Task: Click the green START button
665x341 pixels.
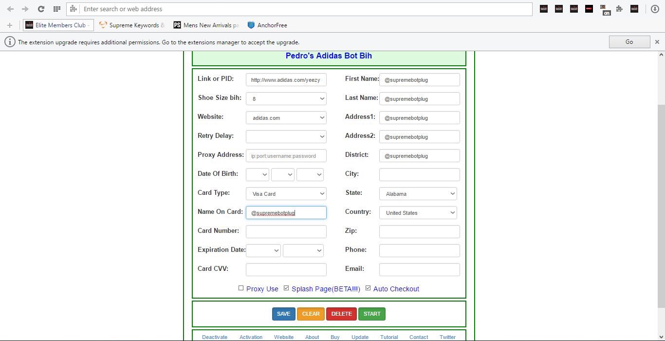Action: point(372,314)
